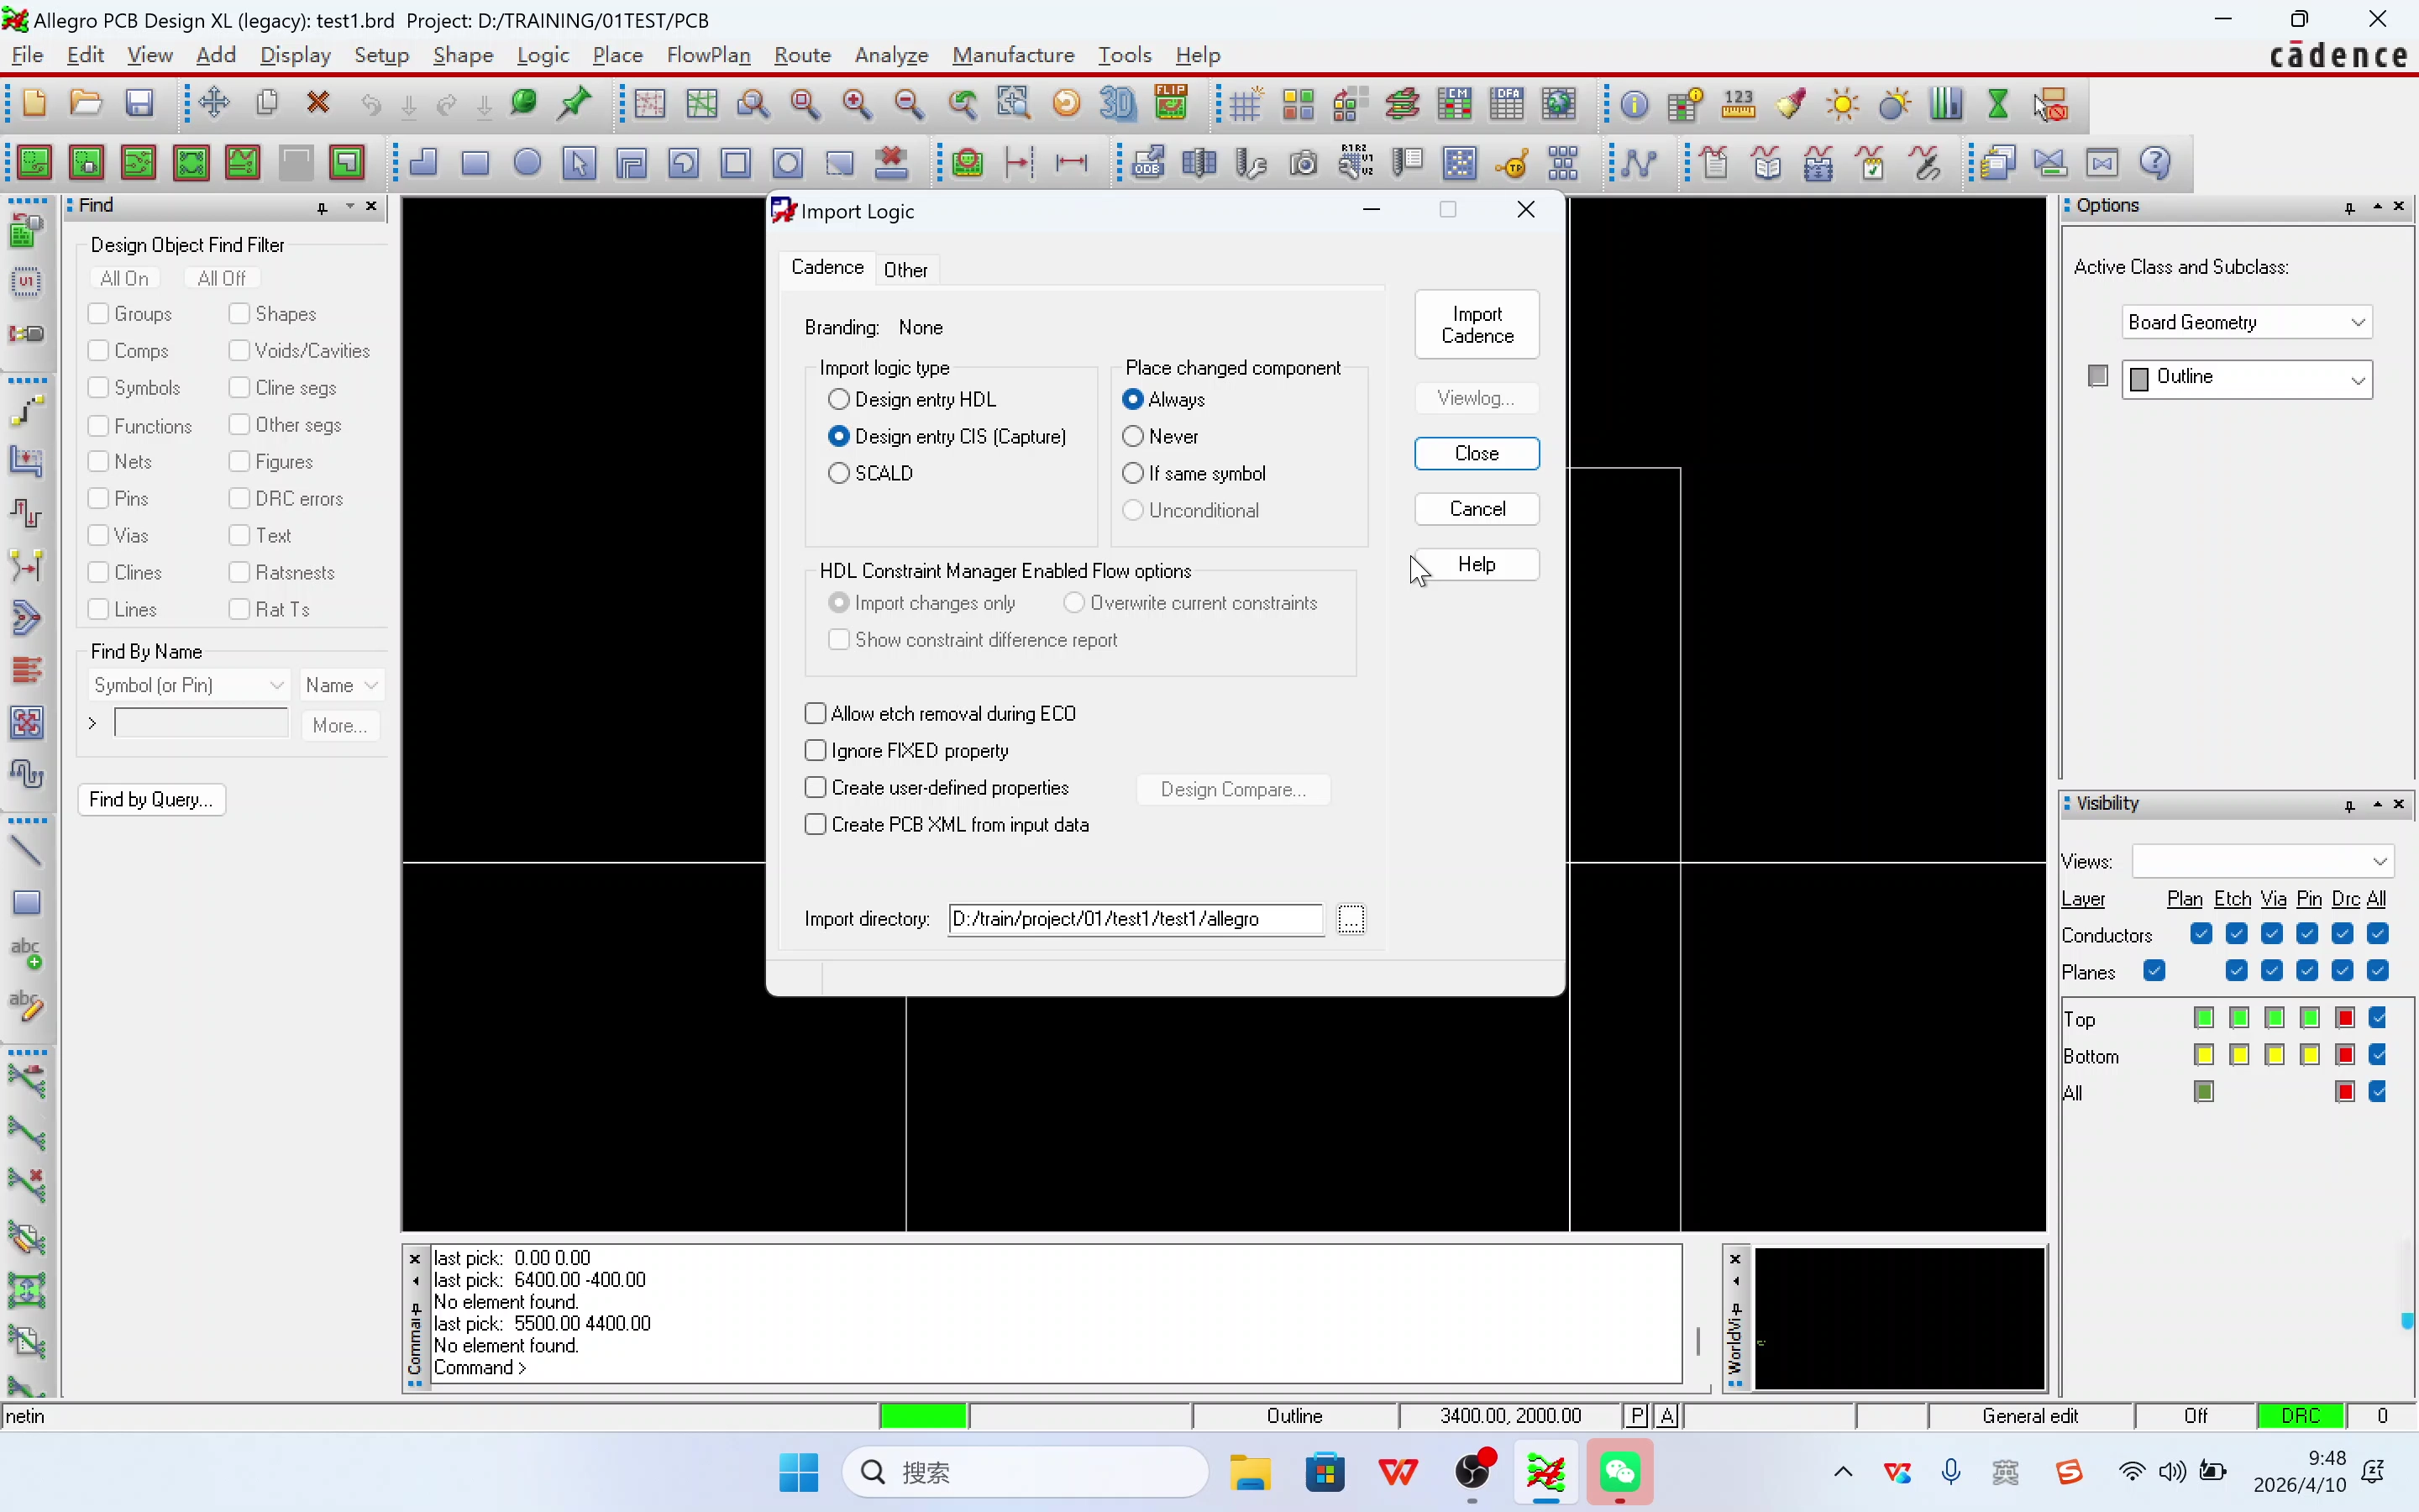Viewport: 2419px width, 1512px height.
Task: Open the Logic menu
Action: (x=543, y=55)
